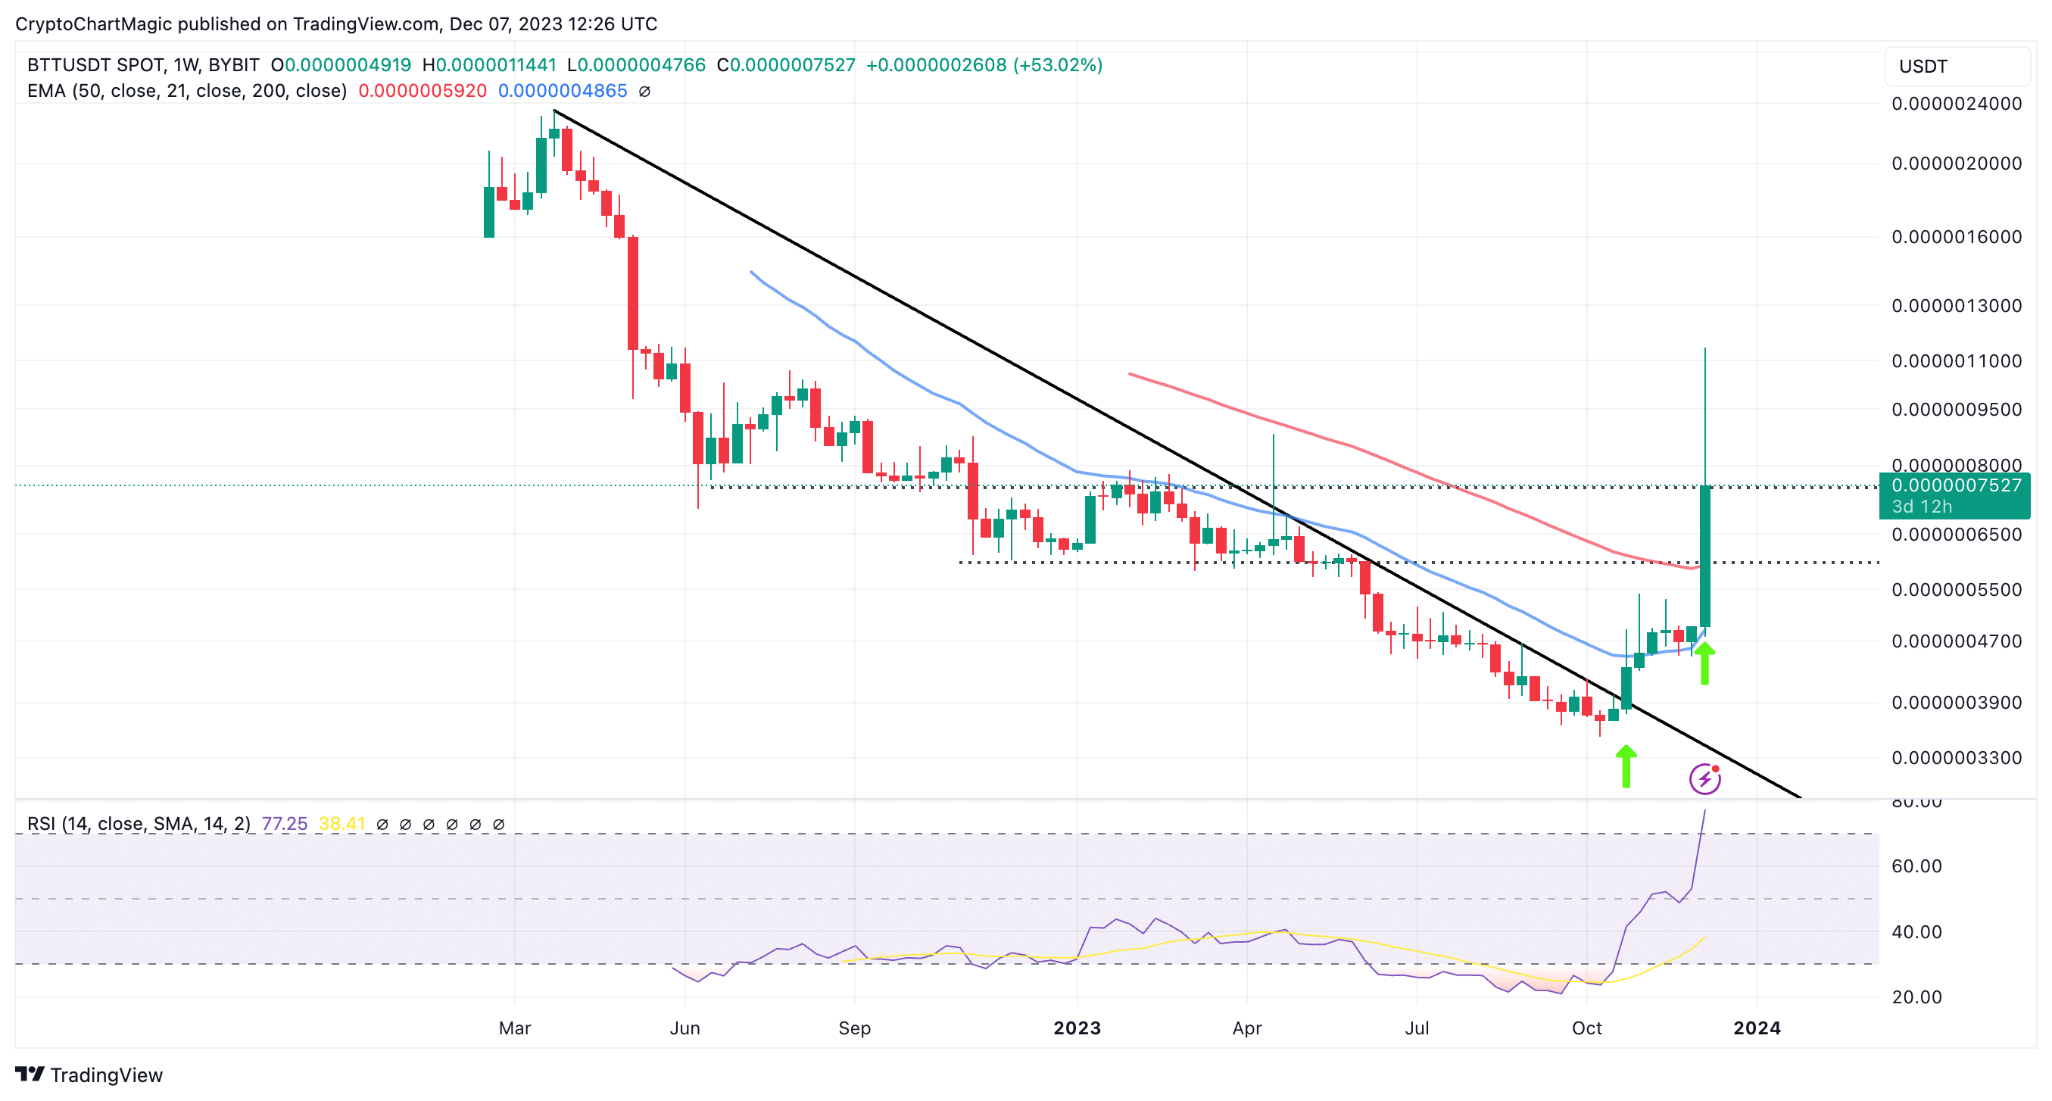This screenshot has height=1101, width=2052.
Task: Click price axis label 0.0000024000
Action: point(1957,104)
